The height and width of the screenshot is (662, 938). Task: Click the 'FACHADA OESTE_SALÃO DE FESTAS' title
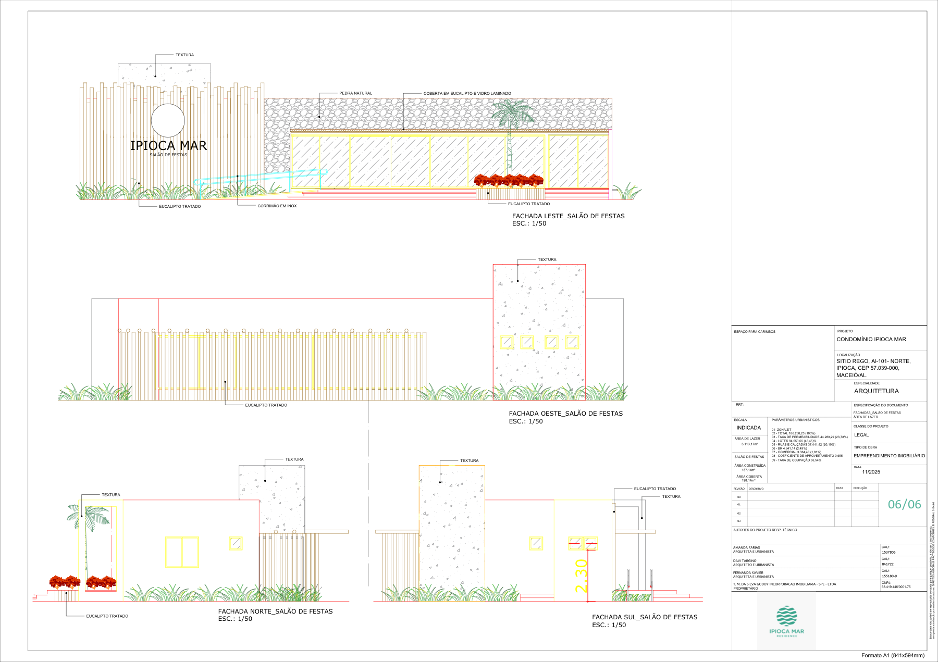point(565,414)
